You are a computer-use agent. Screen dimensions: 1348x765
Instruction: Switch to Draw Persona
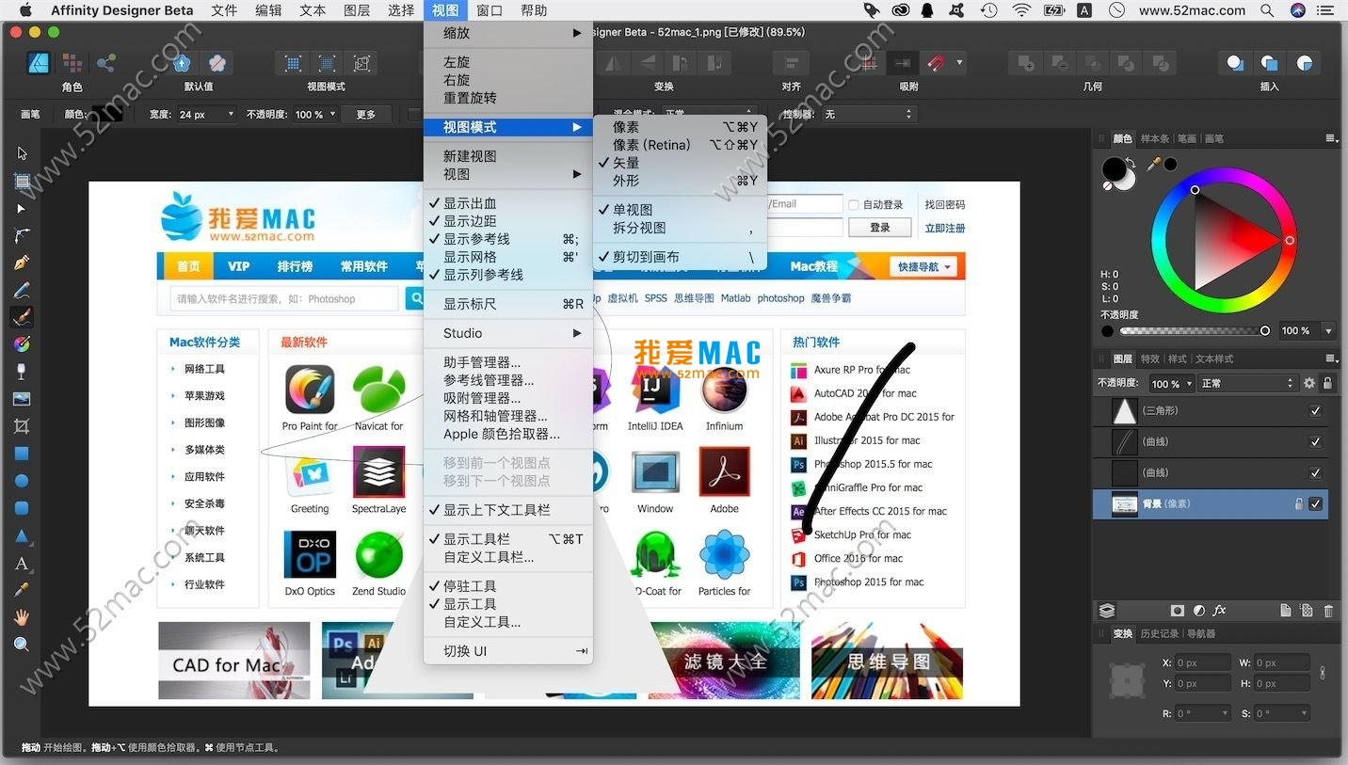(x=40, y=63)
